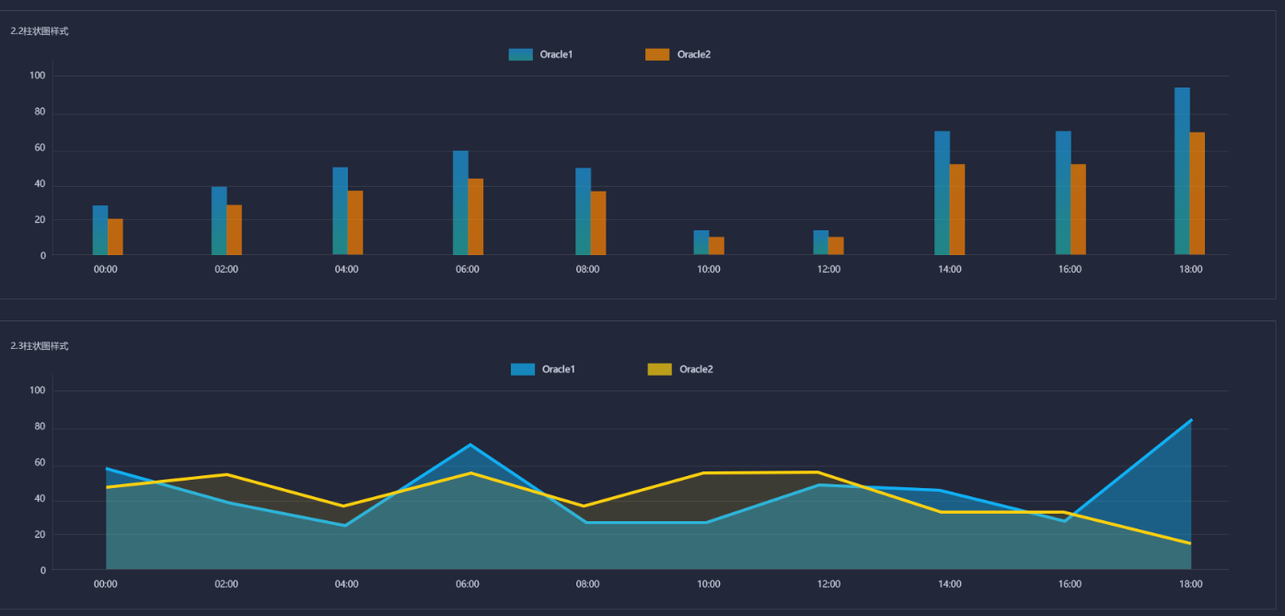Click the blue line low point at 04:00
Viewport: 1285px width, 616px height.
coord(345,525)
